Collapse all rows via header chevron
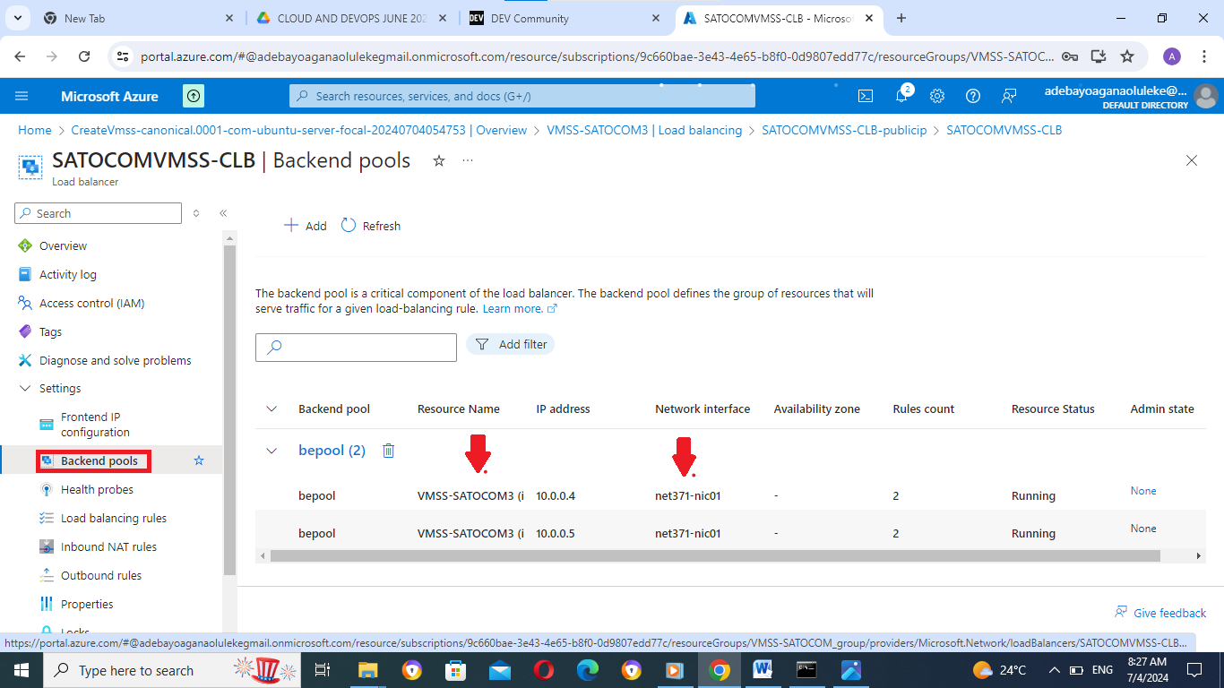Screen dimensions: 1224x688 point(272,409)
